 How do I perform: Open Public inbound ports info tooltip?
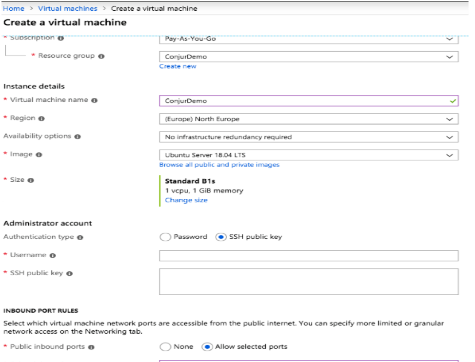pos(91,347)
